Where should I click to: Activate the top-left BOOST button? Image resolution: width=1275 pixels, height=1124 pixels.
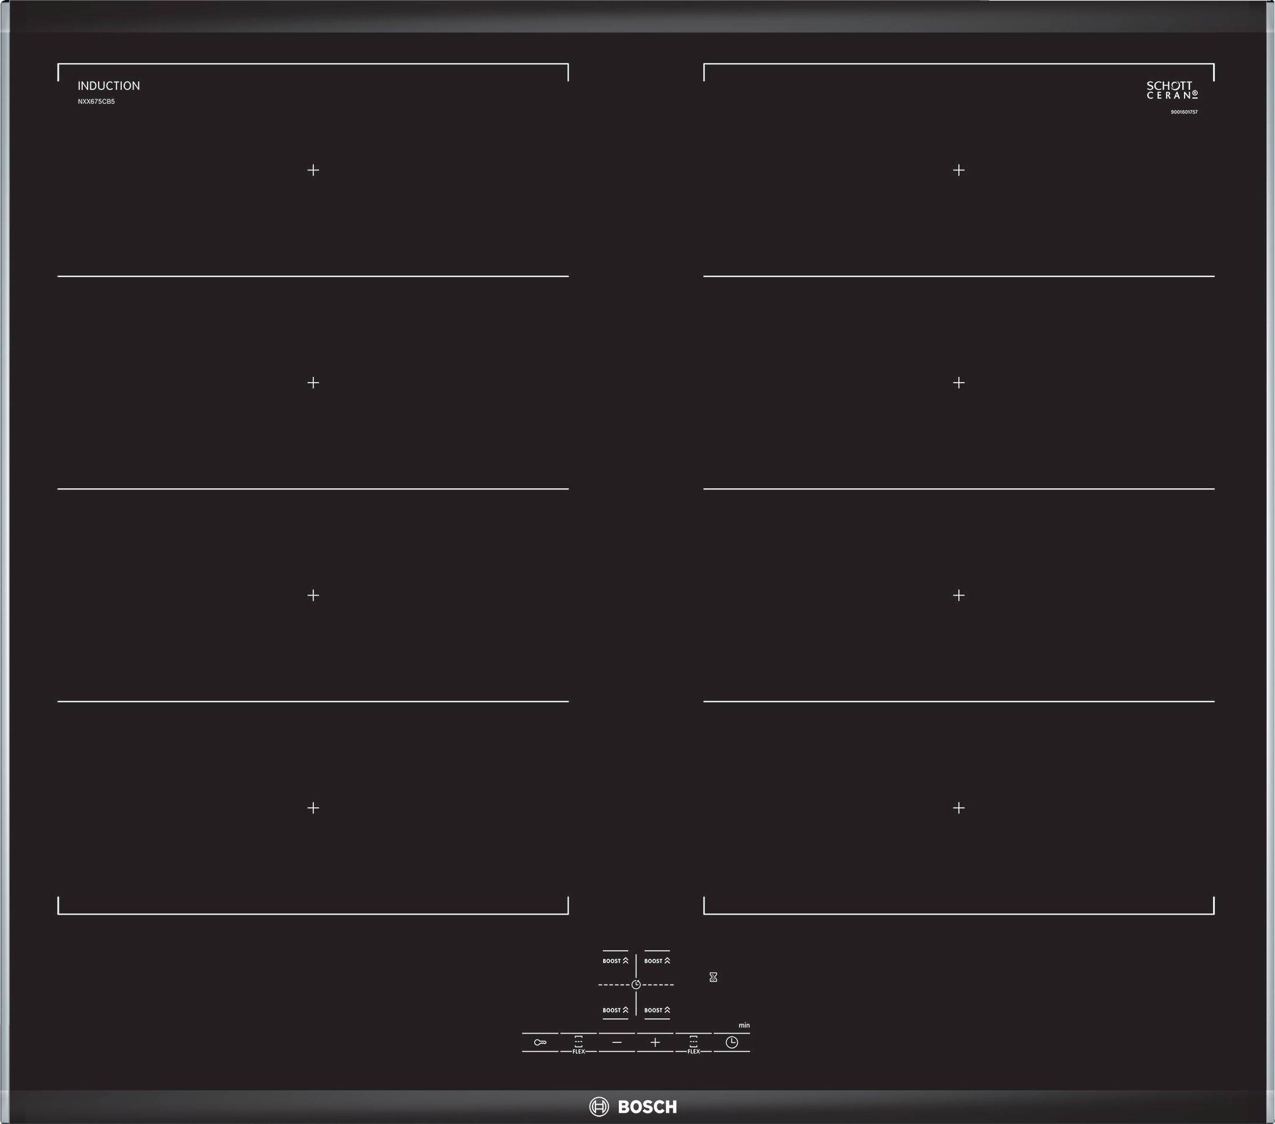coord(615,961)
